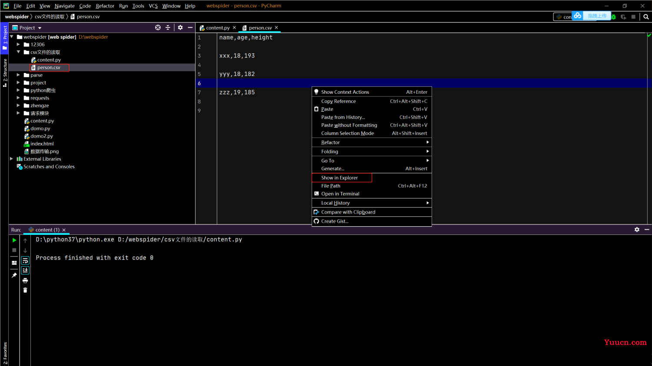
Task: Choose Show in Explorer from context menu
Action: point(372,178)
